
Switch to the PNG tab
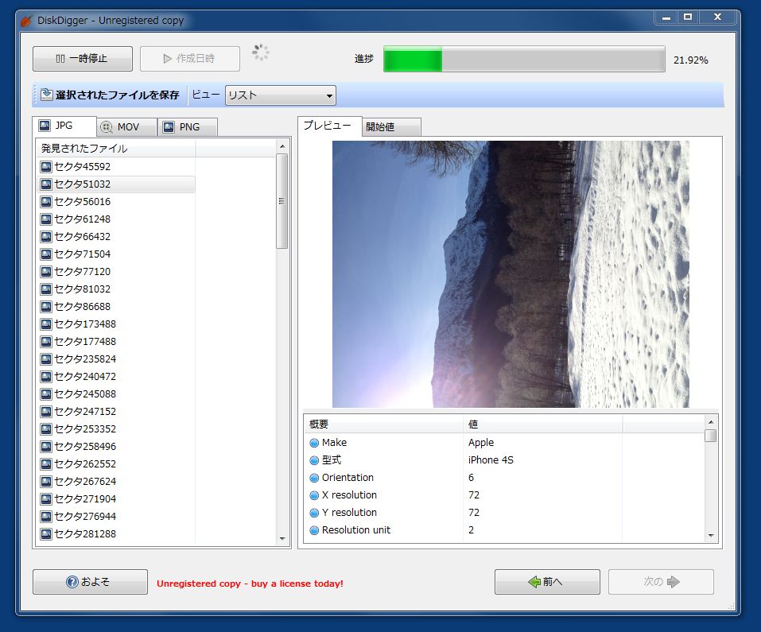click(x=188, y=127)
